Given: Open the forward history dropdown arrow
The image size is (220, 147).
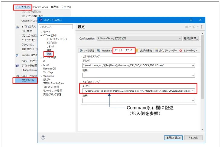Looking at the screenshot, I should coord(198,27).
